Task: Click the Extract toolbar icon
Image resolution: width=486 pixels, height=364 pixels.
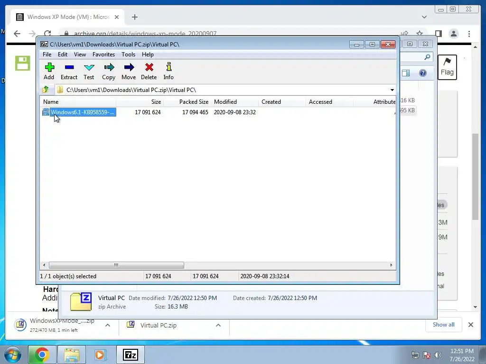Action: [69, 72]
